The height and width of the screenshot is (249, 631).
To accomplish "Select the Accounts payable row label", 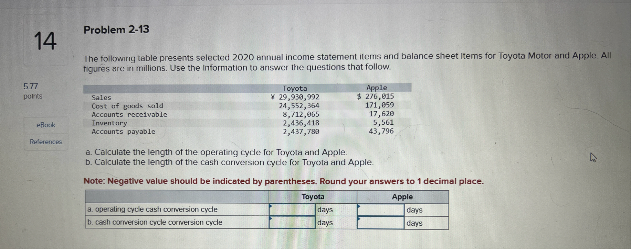I will point(123,132).
